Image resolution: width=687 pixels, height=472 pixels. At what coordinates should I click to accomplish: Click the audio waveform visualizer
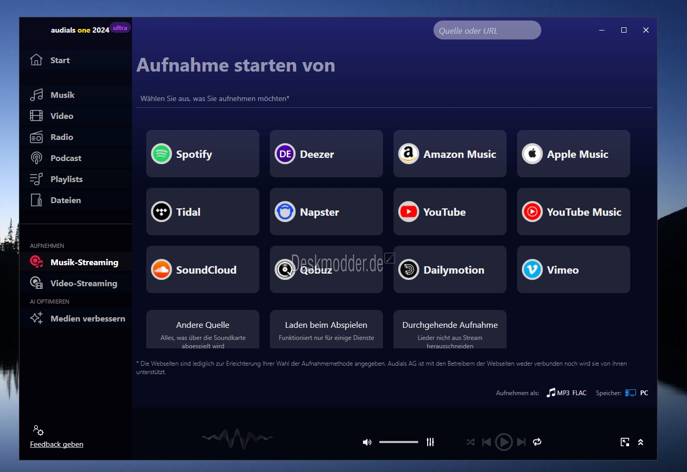(x=237, y=438)
